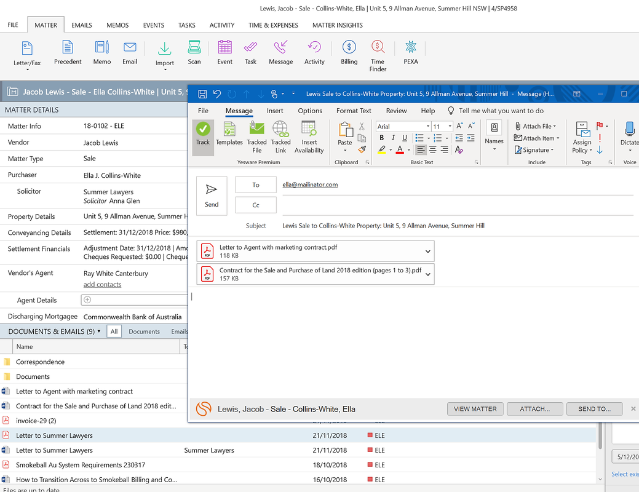Insert a Tracked Link
This screenshot has height=492, width=639.
pos(281,137)
